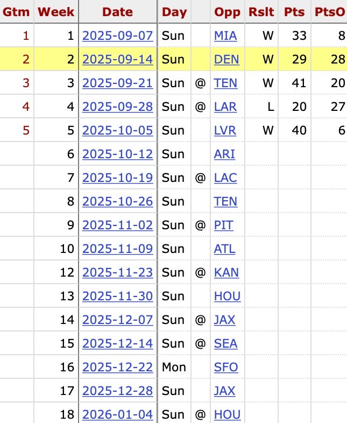Screen dimensions: 347x423
Task: Open the LVR team link
Action: click(x=225, y=130)
